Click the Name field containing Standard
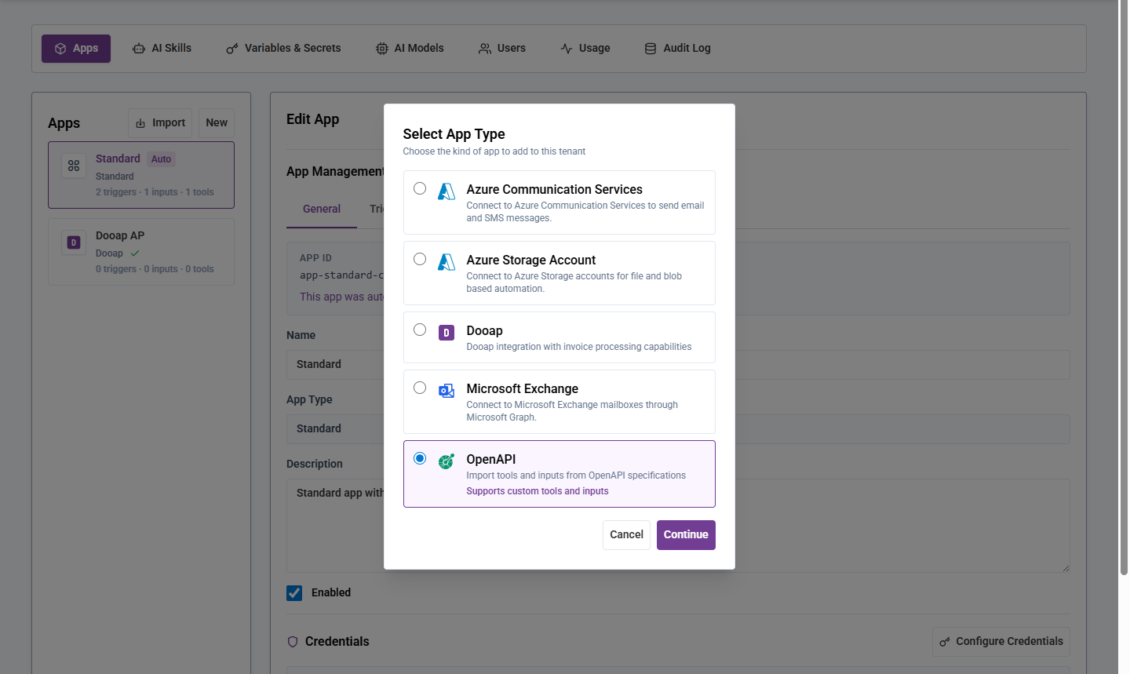 click(x=678, y=365)
